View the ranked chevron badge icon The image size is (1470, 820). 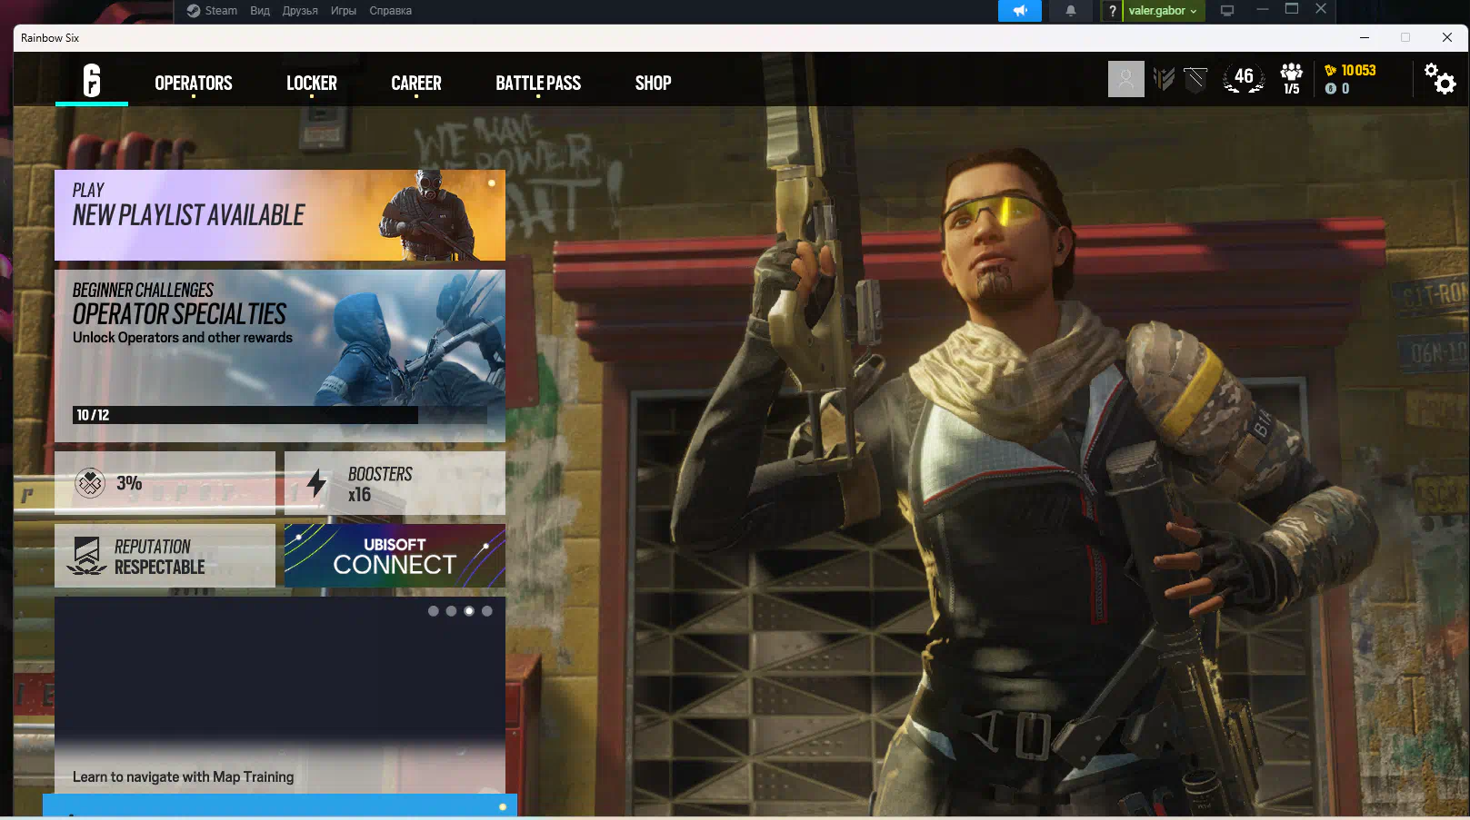(1165, 79)
